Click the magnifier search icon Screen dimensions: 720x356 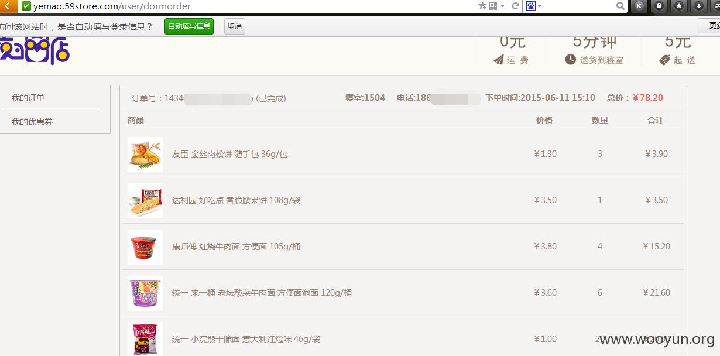[620, 6]
